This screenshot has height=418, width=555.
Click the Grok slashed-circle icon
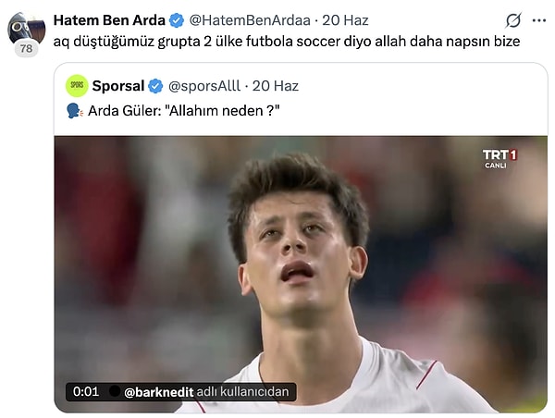(512, 20)
